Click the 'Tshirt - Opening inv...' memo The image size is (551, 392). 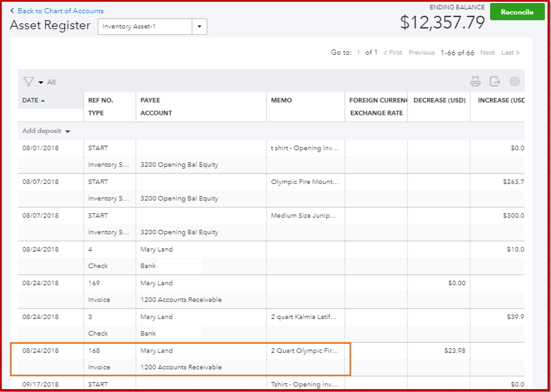tap(305, 384)
